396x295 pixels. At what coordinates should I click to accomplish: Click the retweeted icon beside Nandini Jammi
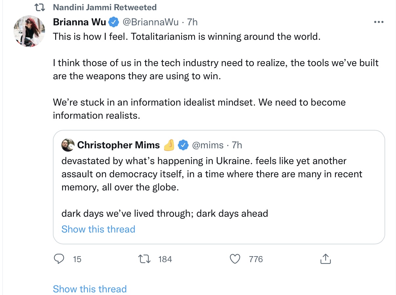[43, 7]
